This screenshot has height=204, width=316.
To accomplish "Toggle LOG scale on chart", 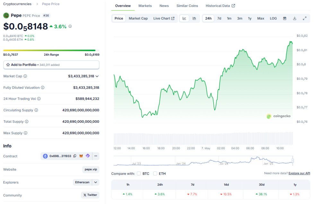I will pos(273,19).
